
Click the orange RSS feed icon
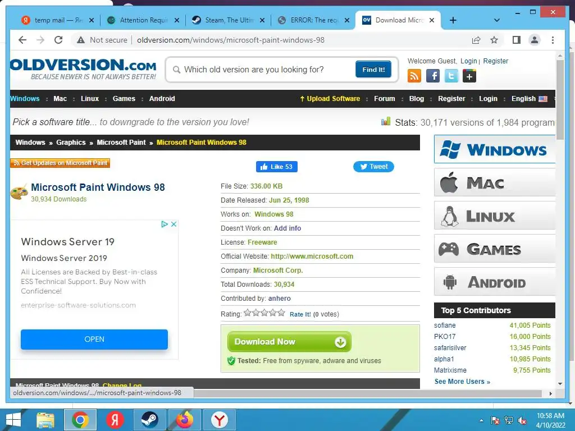tap(414, 76)
